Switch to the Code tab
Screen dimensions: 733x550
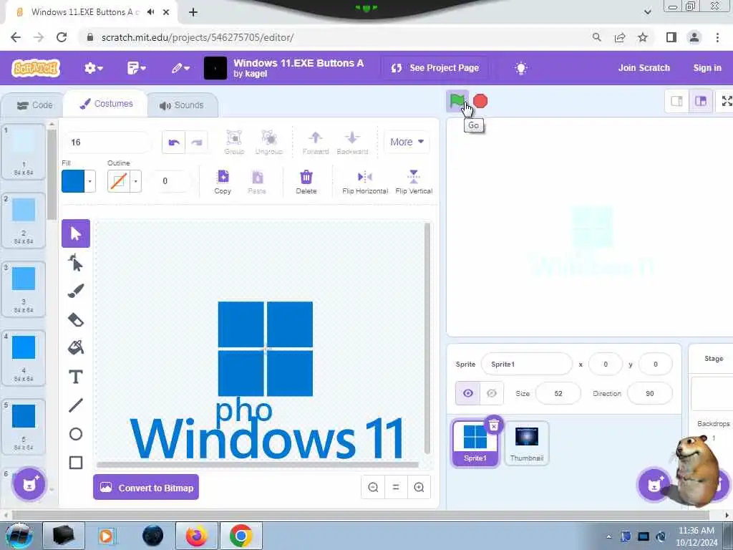(34, 105)
